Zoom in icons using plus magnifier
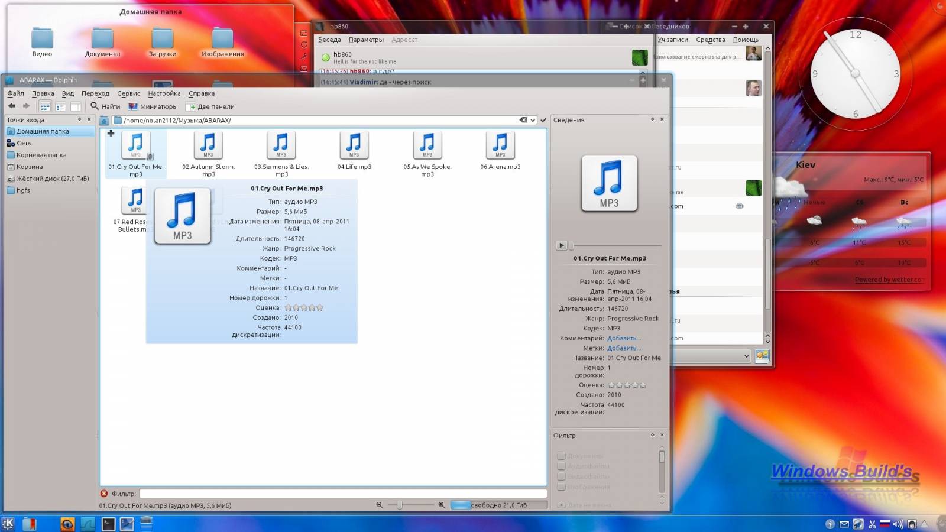The height and width of the screenshot is (532, 946). click(x=442, y=505)
